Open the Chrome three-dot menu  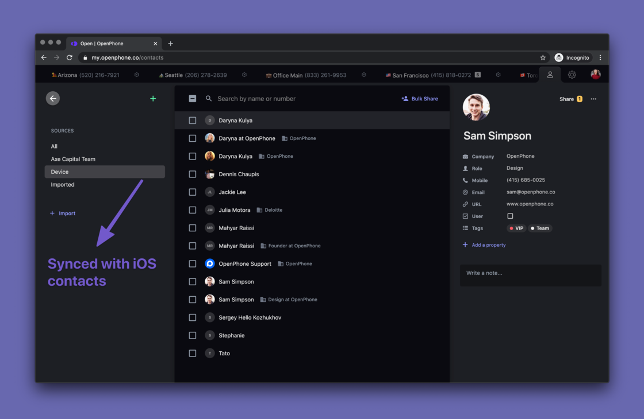pyautogui.click(x=600, y=58)
